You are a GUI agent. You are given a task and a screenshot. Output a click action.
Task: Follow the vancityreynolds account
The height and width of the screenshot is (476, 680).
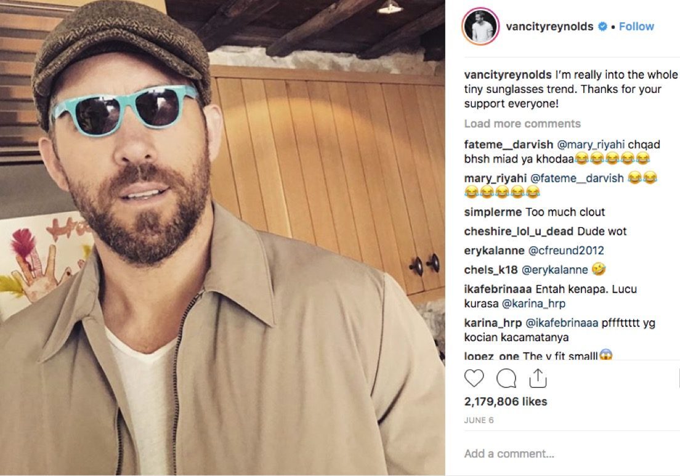[x=636, y=26]
